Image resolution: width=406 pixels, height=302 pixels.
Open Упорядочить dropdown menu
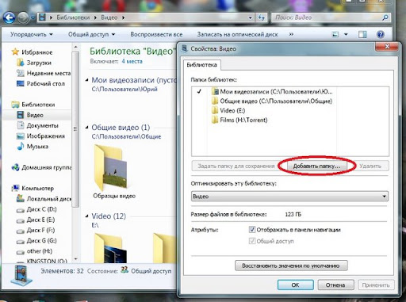(32, 34)
